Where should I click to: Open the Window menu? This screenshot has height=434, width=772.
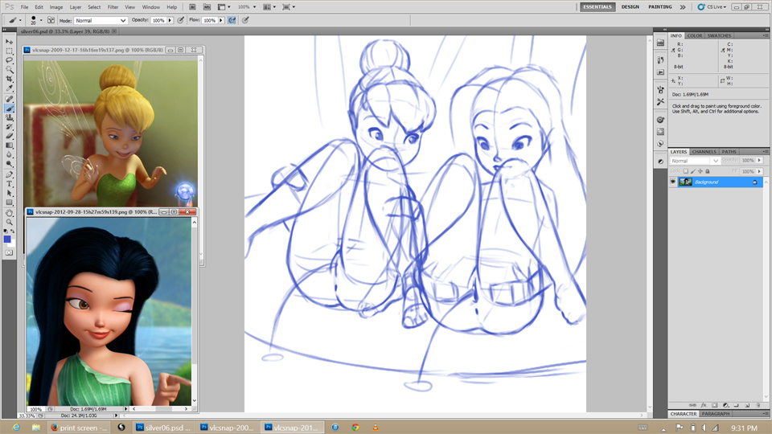coord(150,7)
